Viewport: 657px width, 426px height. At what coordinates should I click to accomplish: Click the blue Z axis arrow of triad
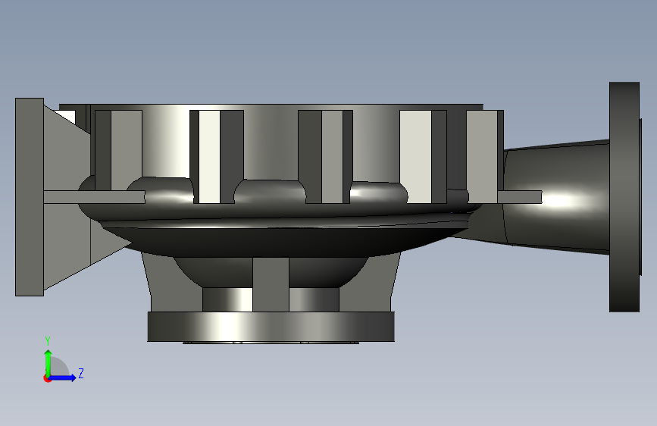pos(63,377)
